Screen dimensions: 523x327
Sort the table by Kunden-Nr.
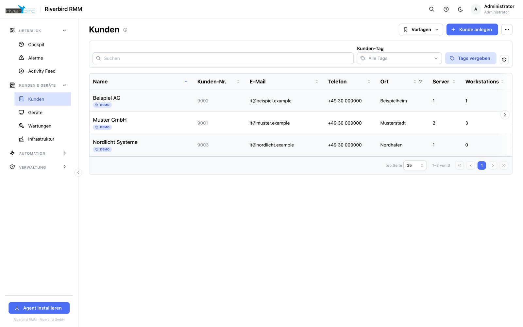click(238, 82)
